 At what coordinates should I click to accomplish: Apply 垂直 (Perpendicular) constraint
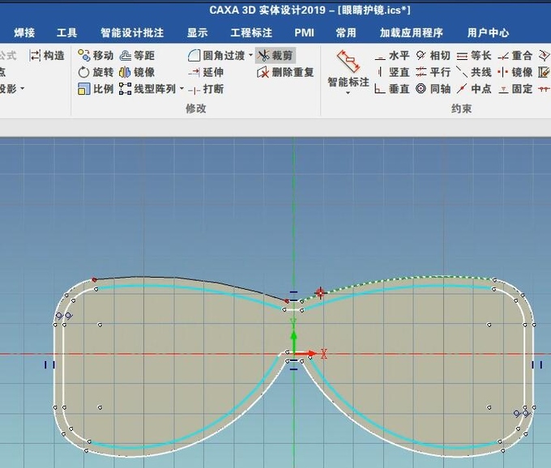point(392,89)
